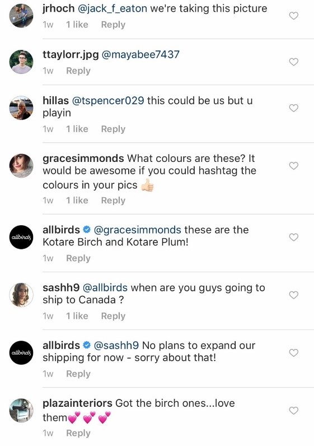The width and height of the screenshot is (314, 446).
Task: Open sashh9 username profile
Action: 61,287
